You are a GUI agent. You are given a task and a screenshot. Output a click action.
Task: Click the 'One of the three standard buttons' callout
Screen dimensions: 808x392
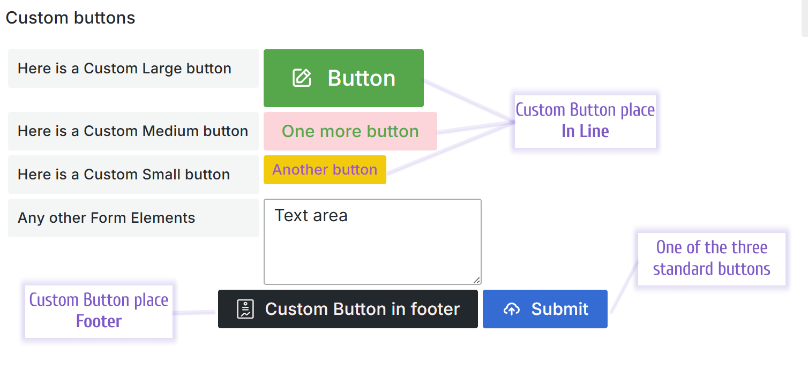point(712,258)
